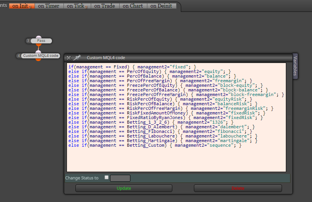Click the code line with "labouchere"
The width and height of the screenshot is (312, 202).
tap(163, 136)
